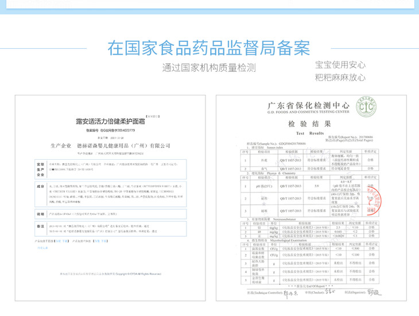Select the 备注 section of filing document
Screen dimensions: 419x316
pyautogui.click(x=40, y=228)
